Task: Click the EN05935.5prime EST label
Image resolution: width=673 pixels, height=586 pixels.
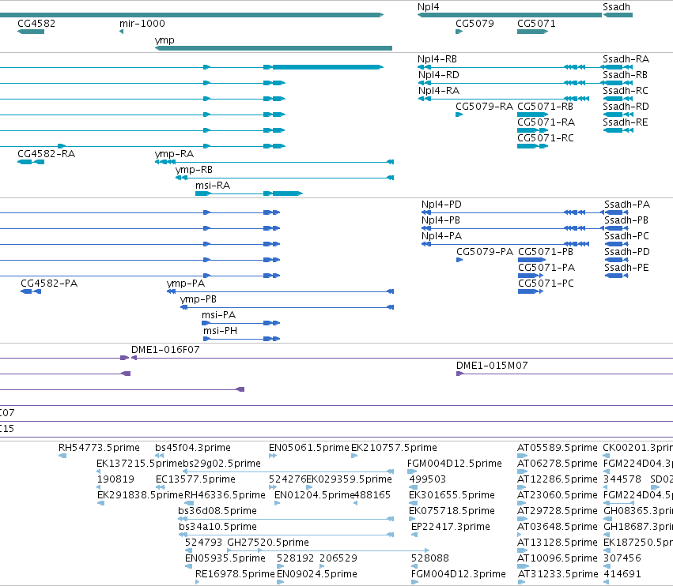Action: tap(225, 558)
